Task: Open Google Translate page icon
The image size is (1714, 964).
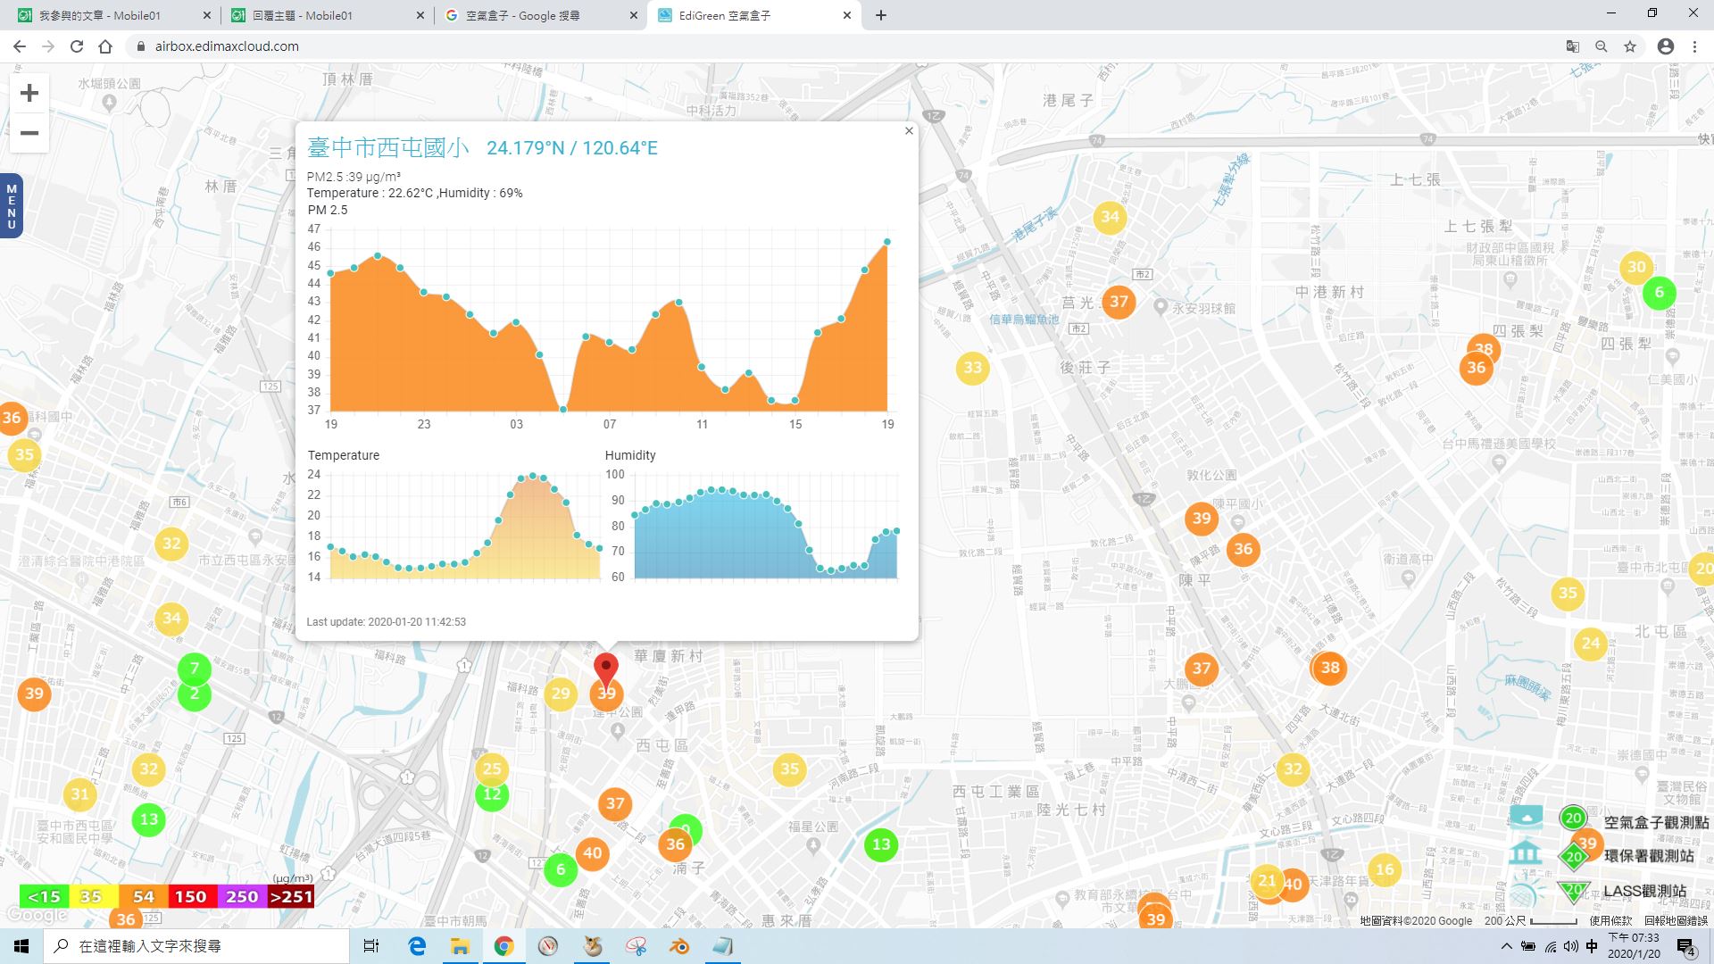Action: [x=1573, y=46]
